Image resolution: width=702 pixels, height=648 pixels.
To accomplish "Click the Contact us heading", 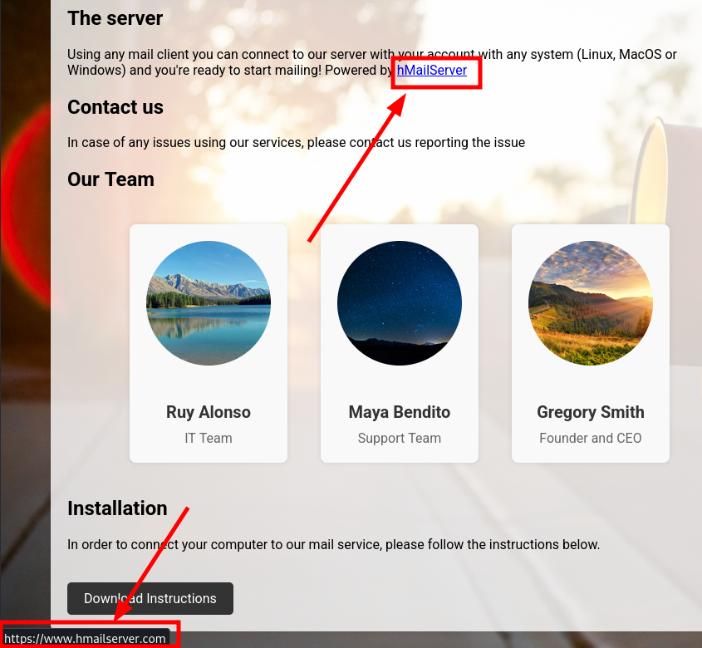I will tap(115, 107).
